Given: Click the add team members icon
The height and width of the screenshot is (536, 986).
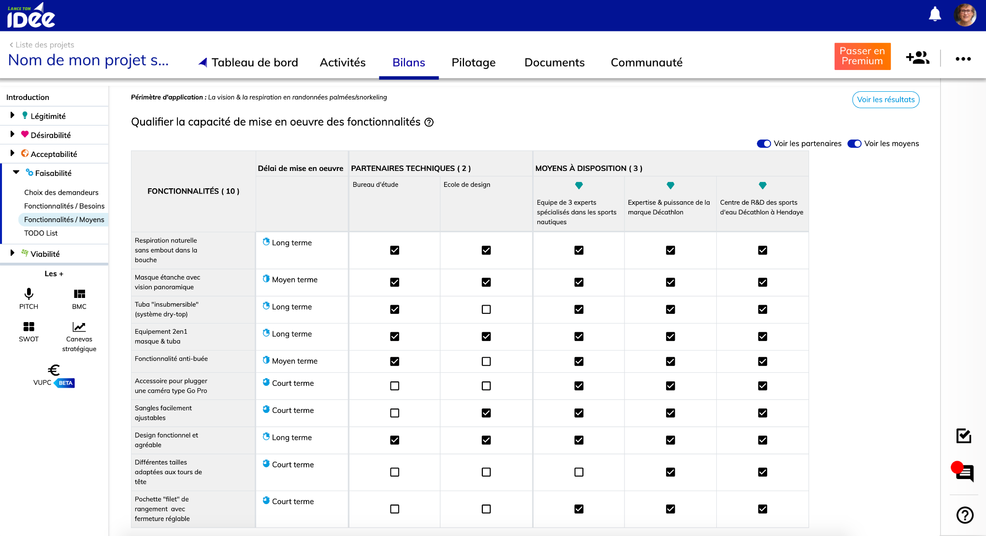Looking at the screenshot, I should [917, 58].
